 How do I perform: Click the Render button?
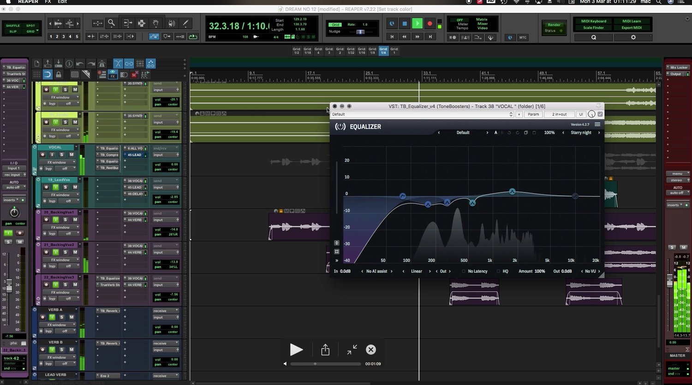554,25
